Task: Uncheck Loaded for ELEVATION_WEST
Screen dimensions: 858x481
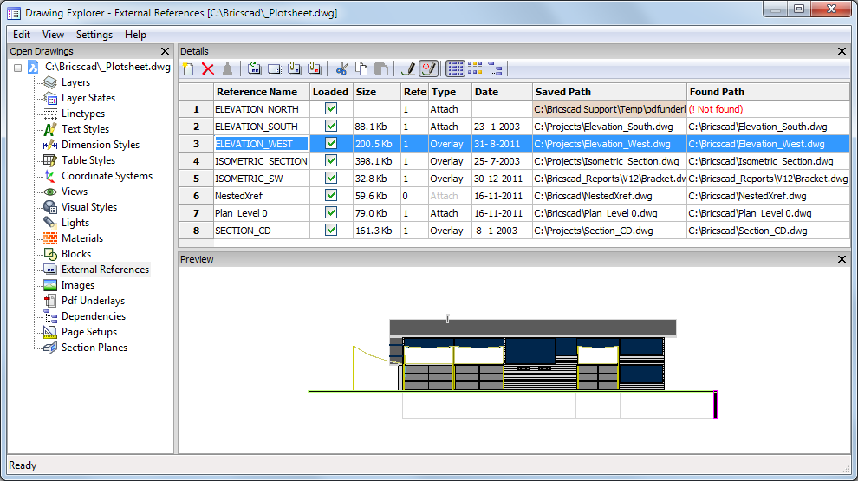Action: pos(331,143)
